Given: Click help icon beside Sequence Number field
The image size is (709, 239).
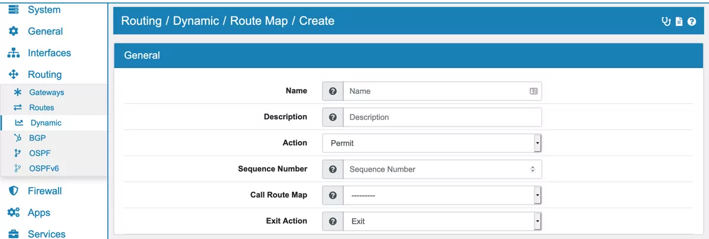Looking at the screenshot, I should click(x=333, y=169).
